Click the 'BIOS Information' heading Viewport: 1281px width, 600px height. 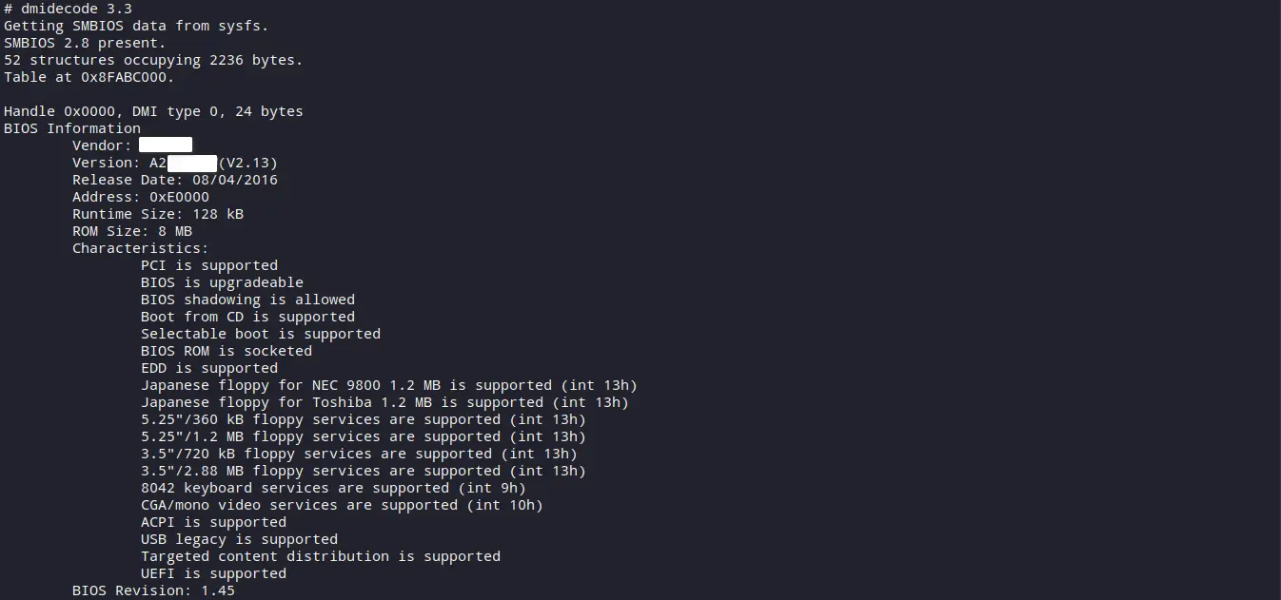72,128
